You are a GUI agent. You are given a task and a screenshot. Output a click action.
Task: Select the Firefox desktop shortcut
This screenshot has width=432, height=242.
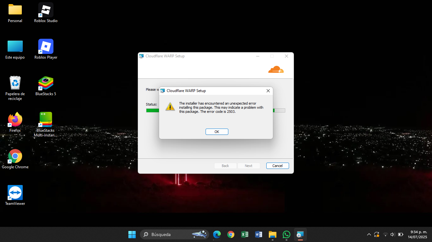[15, 123]
